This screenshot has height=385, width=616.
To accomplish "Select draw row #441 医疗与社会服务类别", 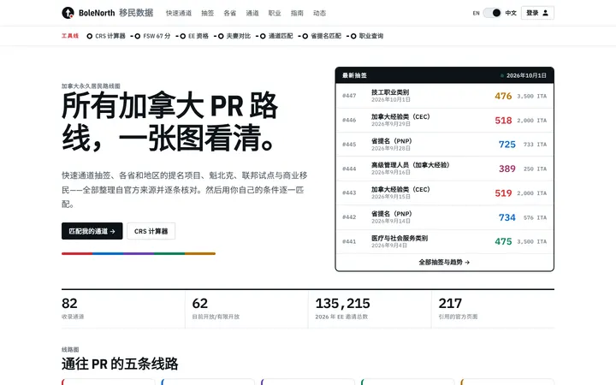I will coord(444,241).
